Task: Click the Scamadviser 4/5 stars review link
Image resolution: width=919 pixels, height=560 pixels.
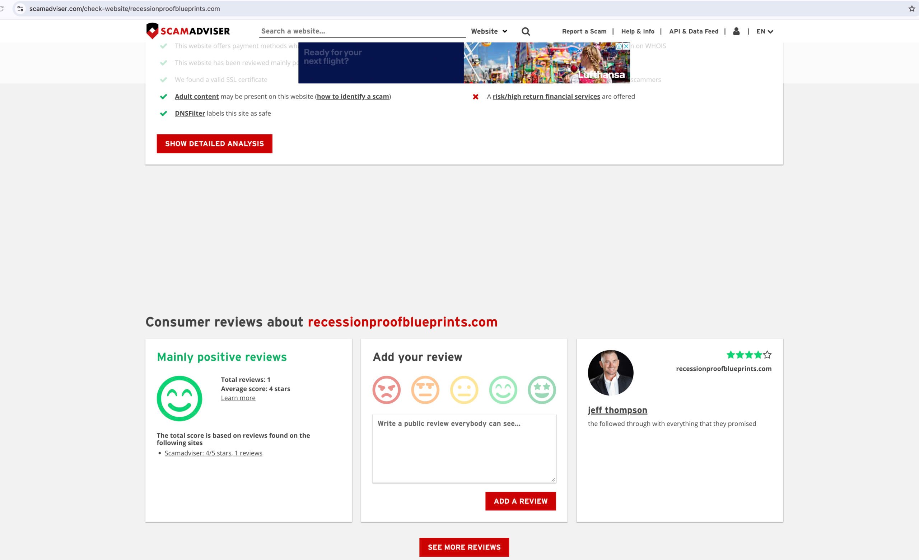Action: click(x=213, y=452)
